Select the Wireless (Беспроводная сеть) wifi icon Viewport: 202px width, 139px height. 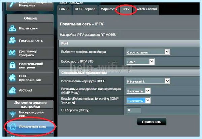[12, 114]
